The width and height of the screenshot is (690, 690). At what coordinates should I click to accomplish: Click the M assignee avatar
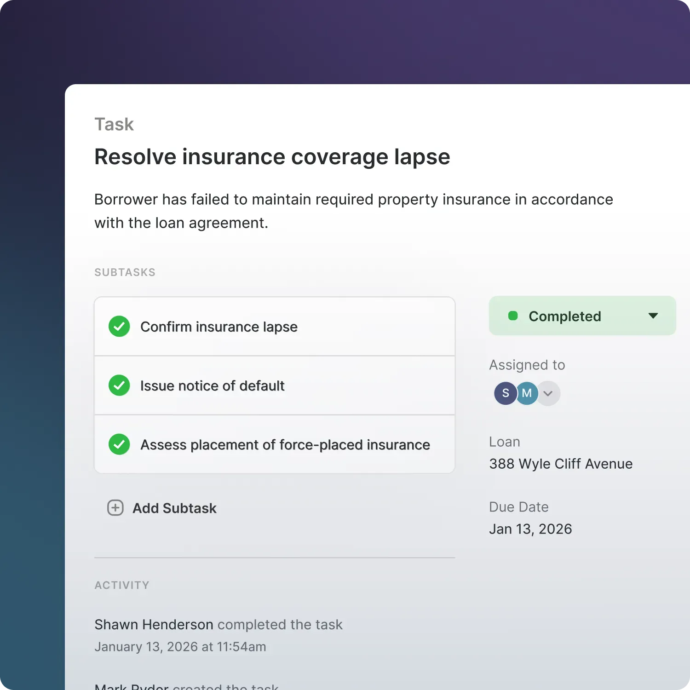pyautogui.click(x=528, y=393)
